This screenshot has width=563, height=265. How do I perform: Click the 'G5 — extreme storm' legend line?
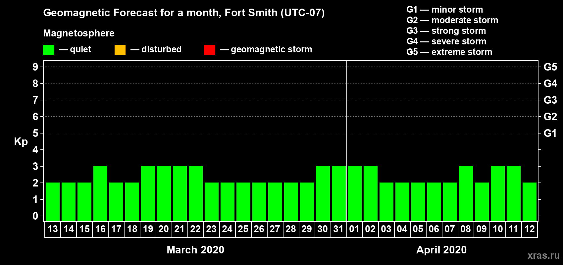click(449, 52)
